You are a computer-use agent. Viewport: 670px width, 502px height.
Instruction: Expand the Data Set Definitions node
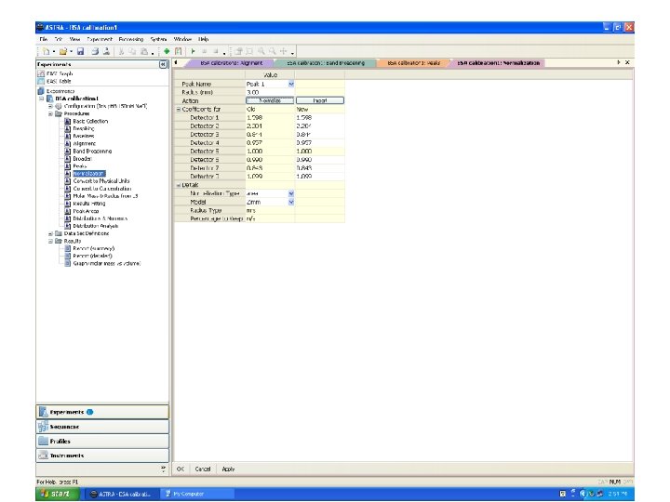50,234
